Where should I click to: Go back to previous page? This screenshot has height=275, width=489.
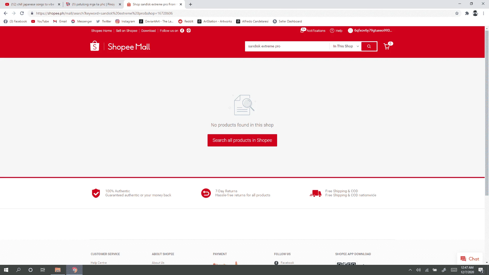(6, 13)
